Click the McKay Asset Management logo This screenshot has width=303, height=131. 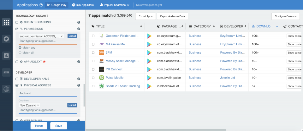(x=101, y=61)
